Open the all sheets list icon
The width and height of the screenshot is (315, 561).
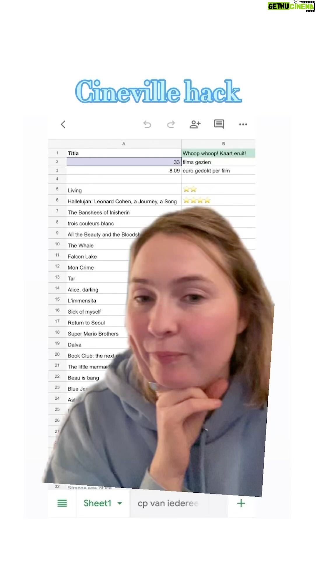62,503
